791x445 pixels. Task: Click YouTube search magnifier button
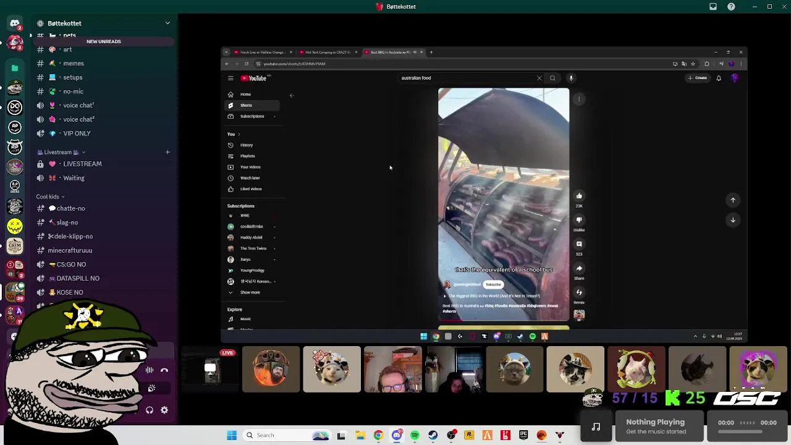pos(552,78)
